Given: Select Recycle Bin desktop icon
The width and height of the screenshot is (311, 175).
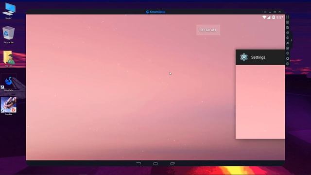Looking at the screenshot, I should [8, 35].
